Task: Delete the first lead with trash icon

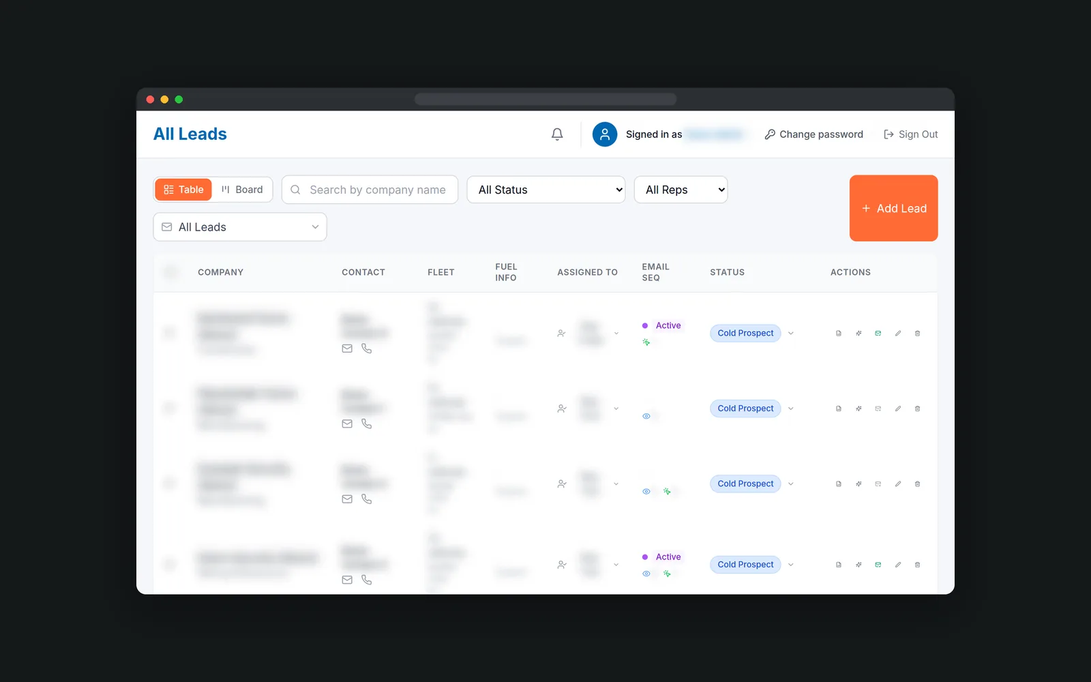Action: point(917,333)
